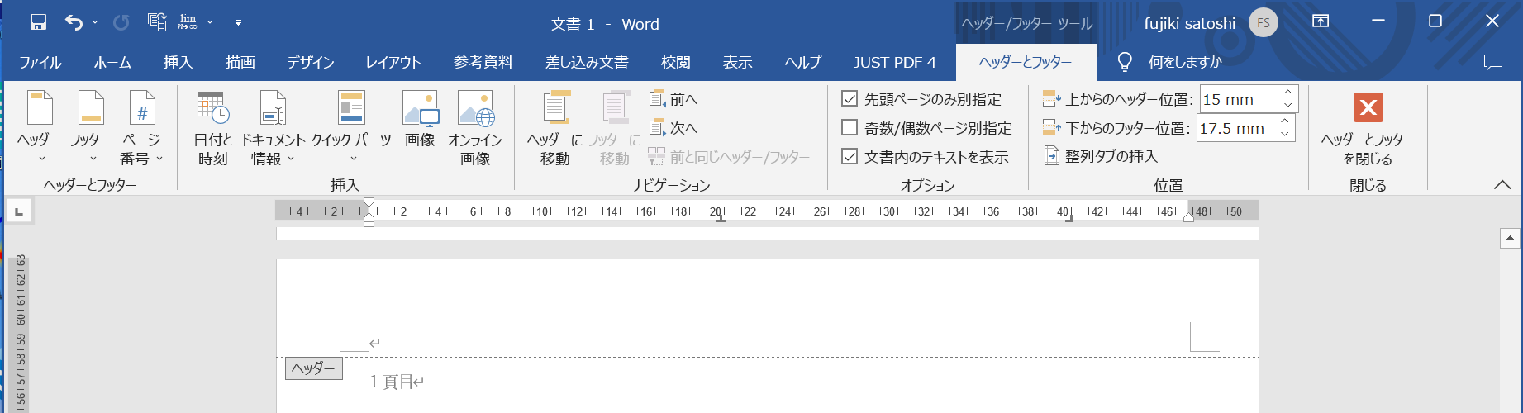Image resolution: width=1523 pixels, height=413 pixels.
Task: Go to Header (ヘッダーに移動)
Action: 555,128
